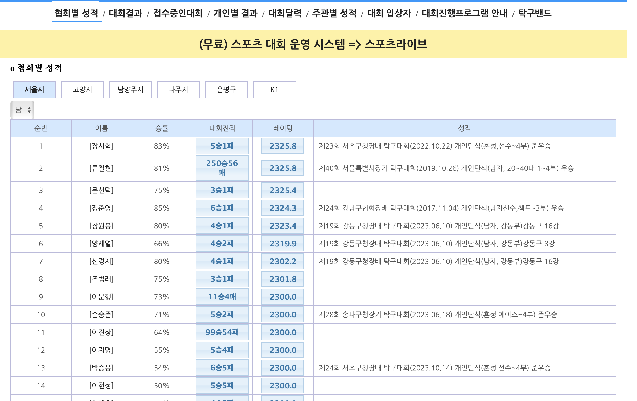637x401 pixels.
Task: Open the 남 gender dropdown
Action: (22, 110)
